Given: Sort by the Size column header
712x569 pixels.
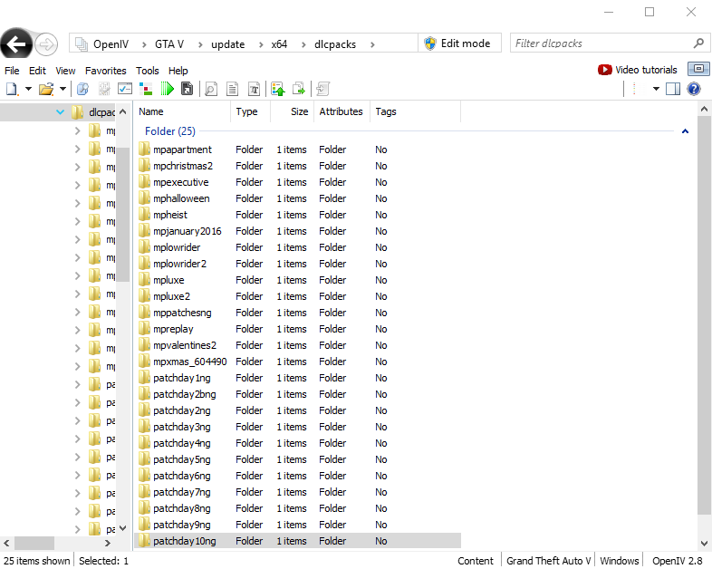Looking at the screenshot, I should point(292,111).
